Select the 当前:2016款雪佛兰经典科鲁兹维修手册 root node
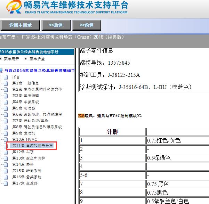 click(x=39, y=71)
